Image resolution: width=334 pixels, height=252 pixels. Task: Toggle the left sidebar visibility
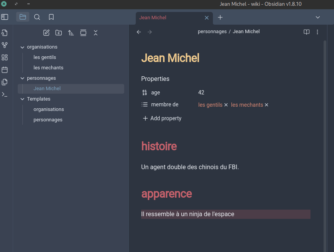(x=5, y=17)
